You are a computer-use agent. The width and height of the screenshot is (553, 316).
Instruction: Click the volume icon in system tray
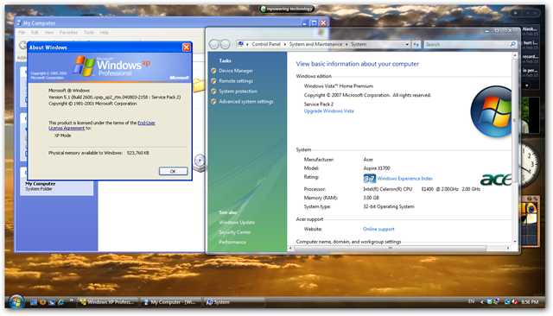coord(514,301)
